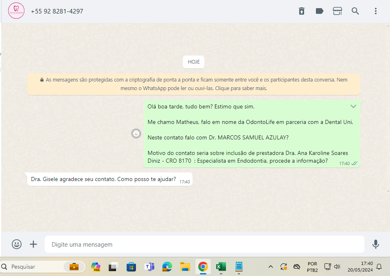Search within this conversation
390x276 pixels.
click(355, 11)
